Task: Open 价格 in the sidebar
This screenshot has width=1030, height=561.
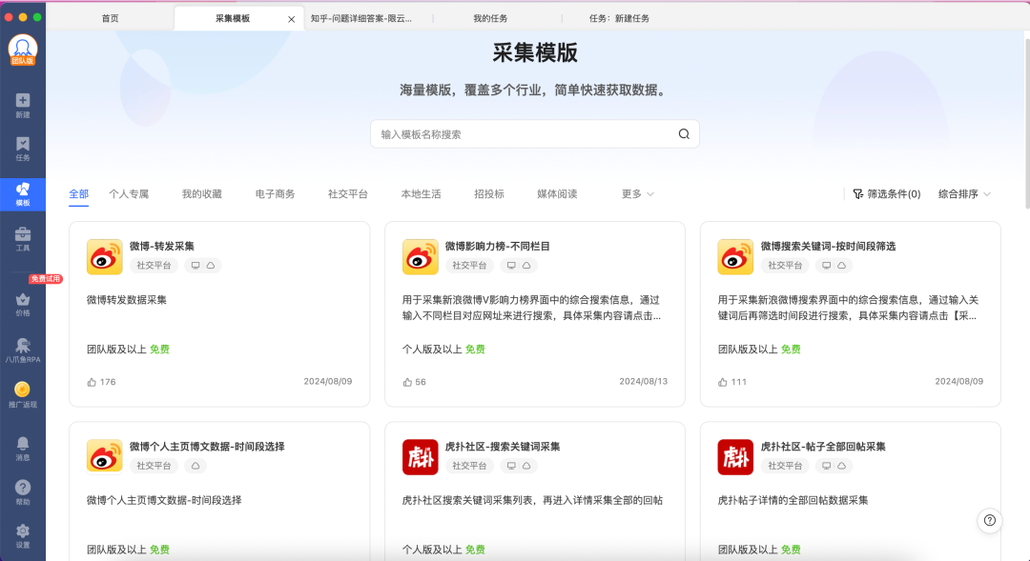Action: 22,305
